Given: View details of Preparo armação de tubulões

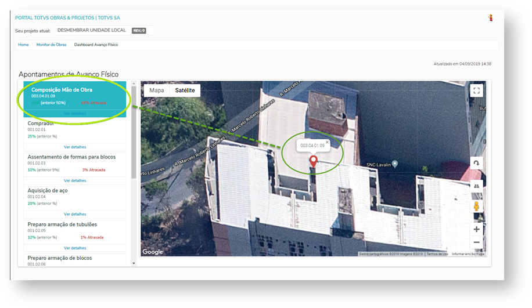Looking at the screenshot, I should pyautogui.click(x=75, y=248).
